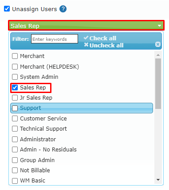Select the highlighted Support option
169x190 pixels.
(82, 108)
